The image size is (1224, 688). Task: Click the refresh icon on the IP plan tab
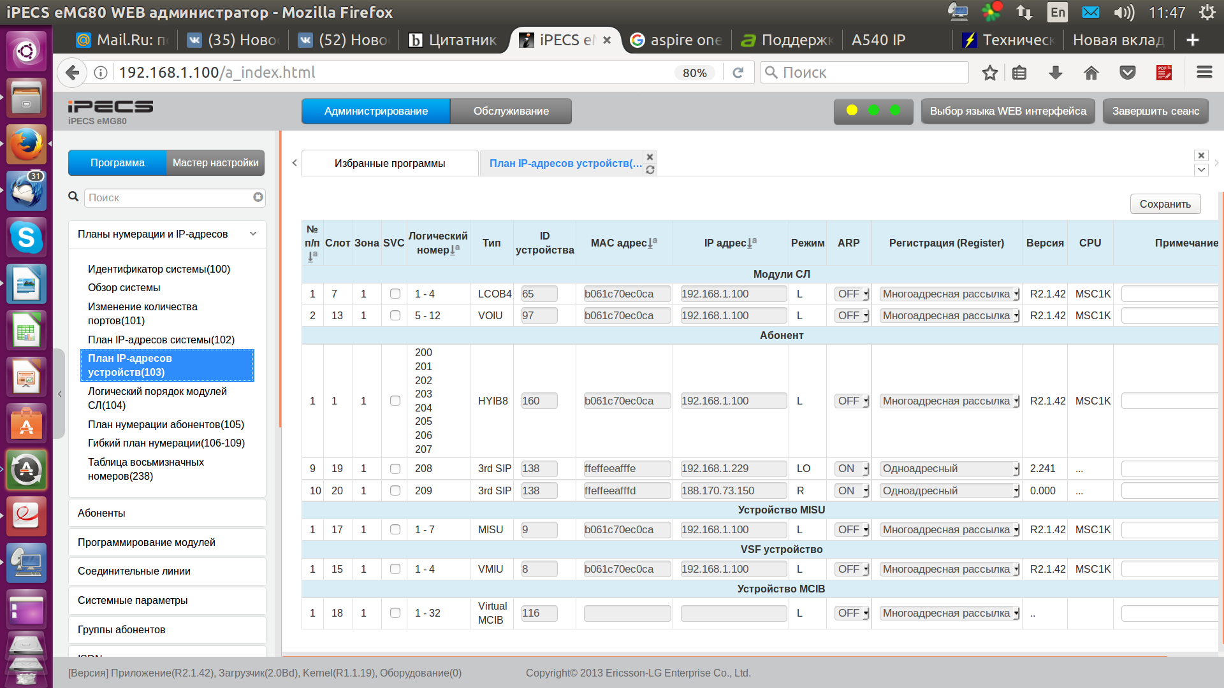click(x=650, y=170)
